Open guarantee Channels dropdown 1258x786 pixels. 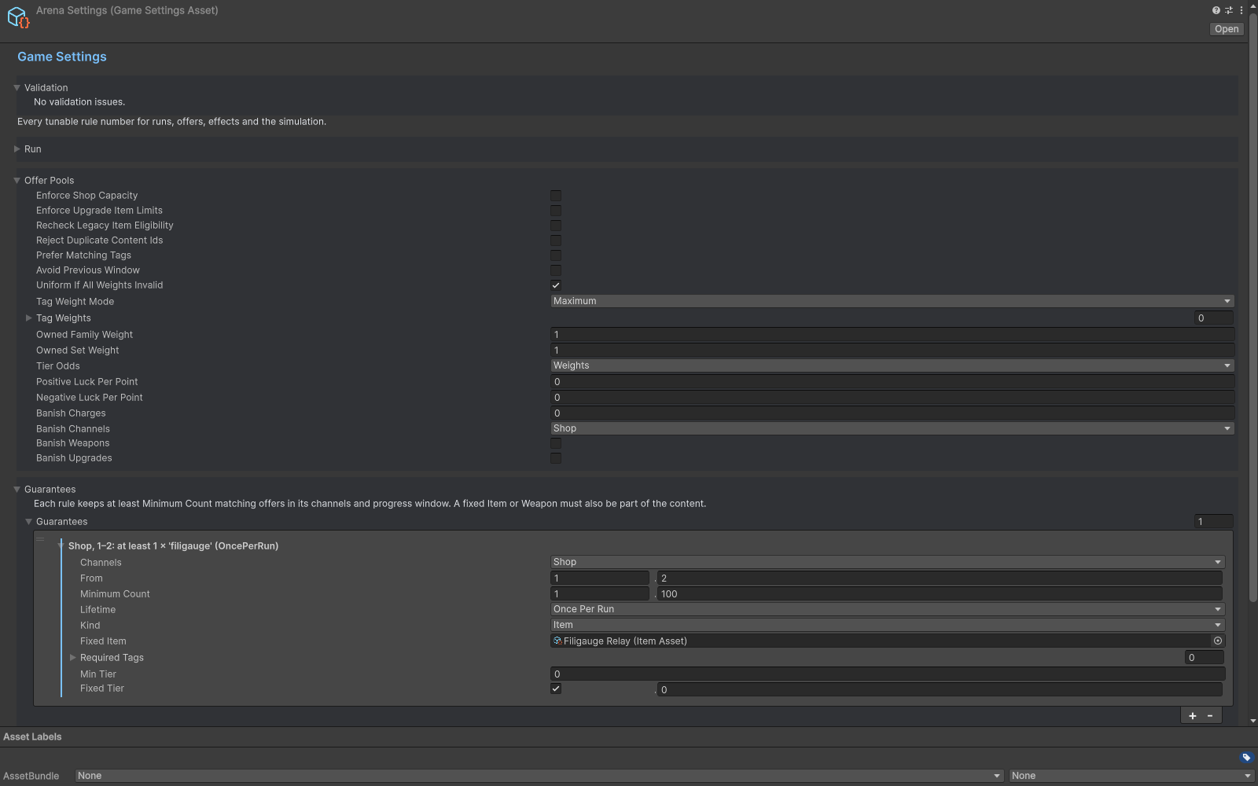click(x=887, y=562)
